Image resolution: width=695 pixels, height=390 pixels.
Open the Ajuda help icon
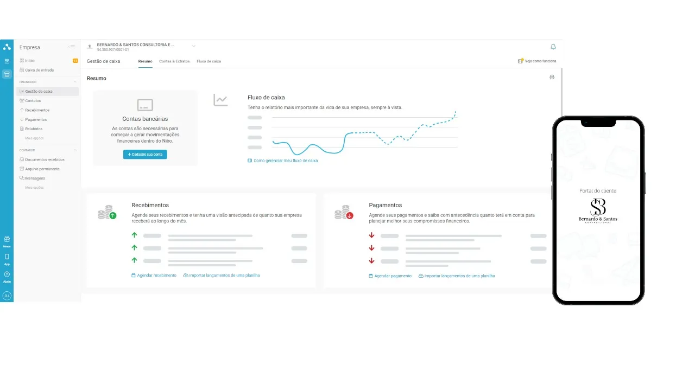(x=7, y=274)
